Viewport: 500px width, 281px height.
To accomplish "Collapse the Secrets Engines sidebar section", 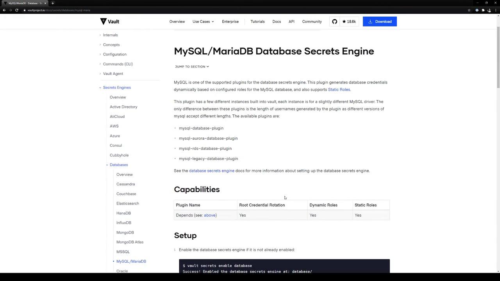I will coord(117,87).
